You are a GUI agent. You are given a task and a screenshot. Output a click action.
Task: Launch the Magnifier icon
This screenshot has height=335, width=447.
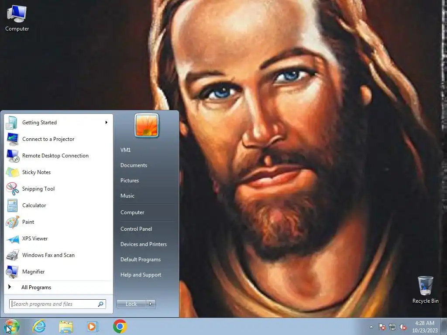pyautogui.click(x=12, y=272)
